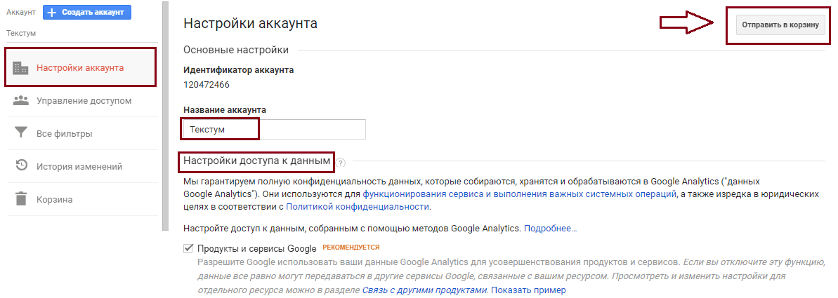Image resolution: width=838 pixels, height=298 pixels.
Task: Click the history clock icon
Action: (x=21, y=165)
